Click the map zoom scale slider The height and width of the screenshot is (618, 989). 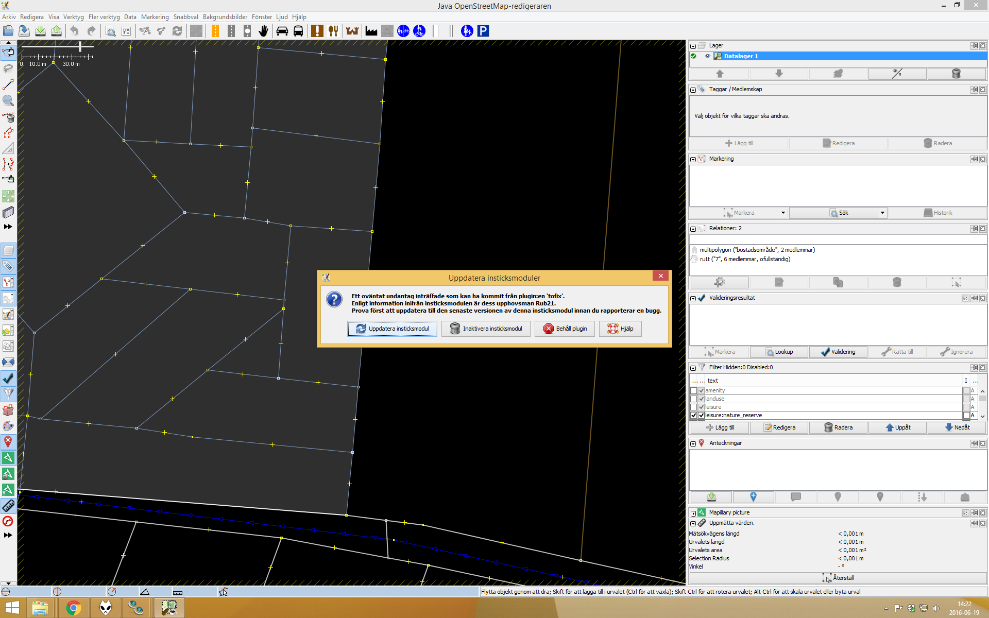[80, 47]
